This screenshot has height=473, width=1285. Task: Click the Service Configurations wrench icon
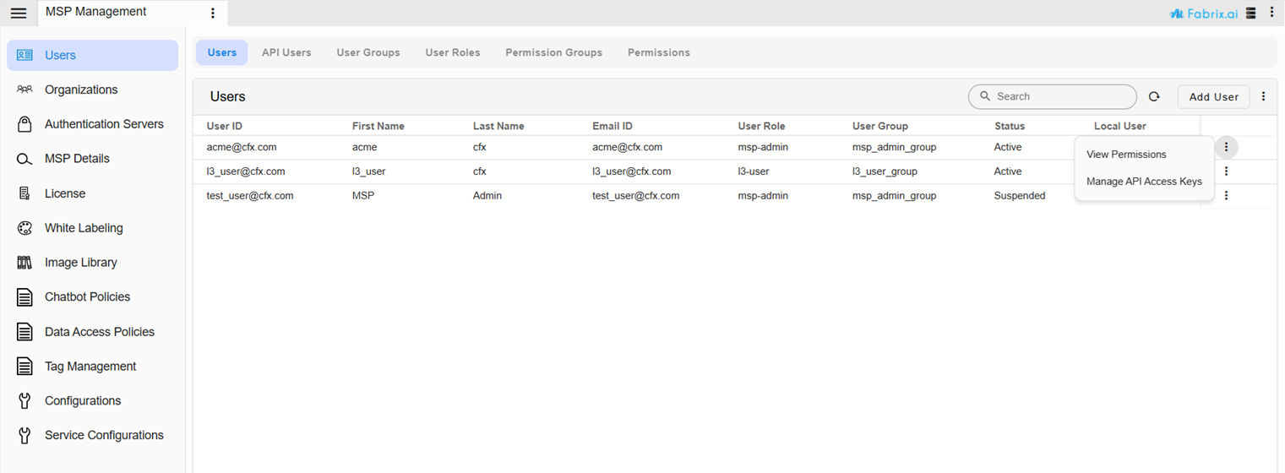[x=25, y=436]
